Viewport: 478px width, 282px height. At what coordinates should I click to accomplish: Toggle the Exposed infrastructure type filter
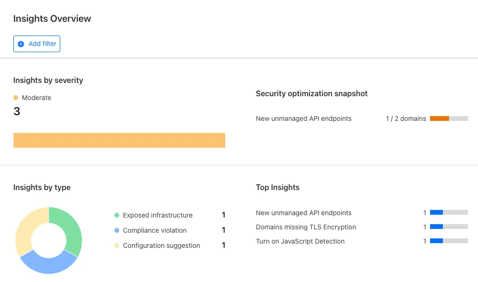click(158, 215)
